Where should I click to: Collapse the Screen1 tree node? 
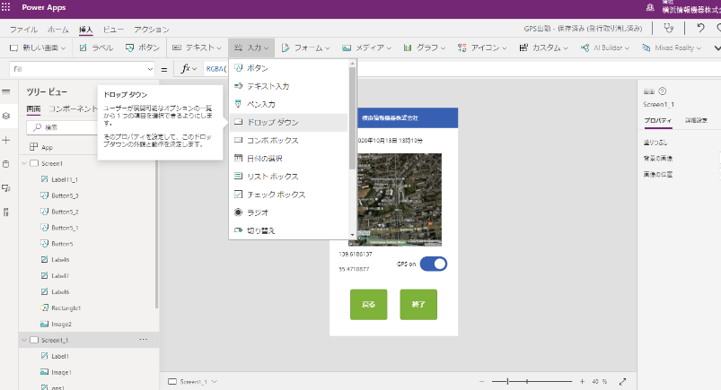(x=23, y=164)
